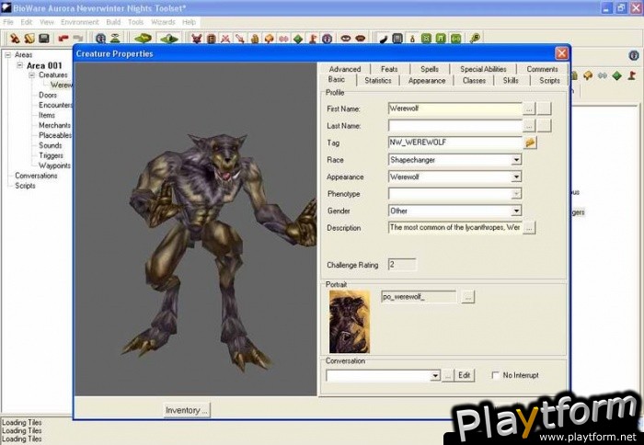Switch to the Statistics tab
Image resolution: width=644 pixels, height=445 pixels.
pyautogui.click(x=378, y=81)
